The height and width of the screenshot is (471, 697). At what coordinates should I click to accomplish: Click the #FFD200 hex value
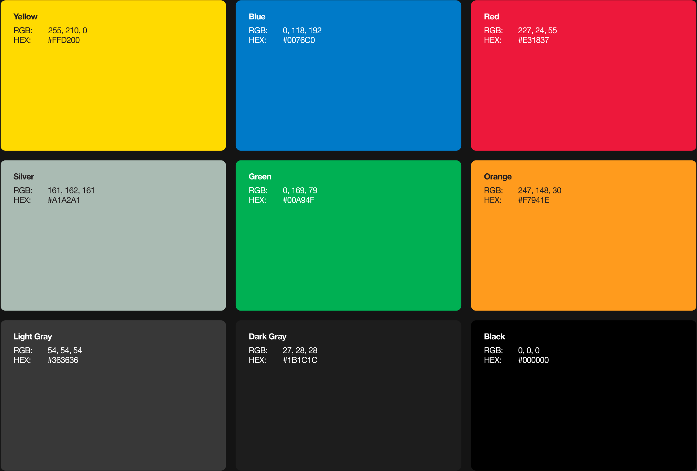[x=64, y=40]
